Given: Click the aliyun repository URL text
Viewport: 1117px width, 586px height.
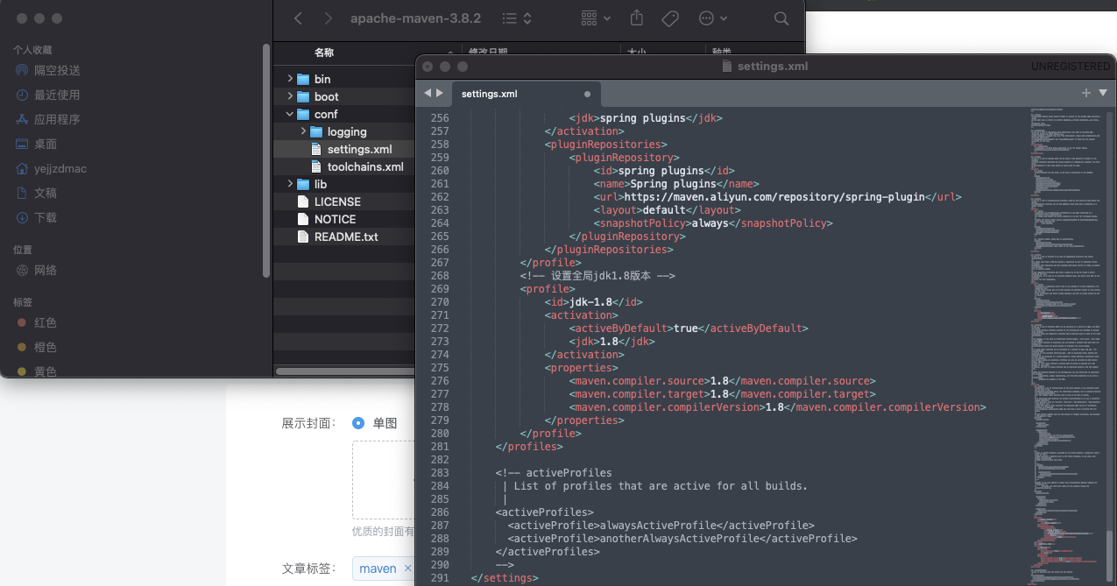Looking at the screenshot, I should click(773, 197).
